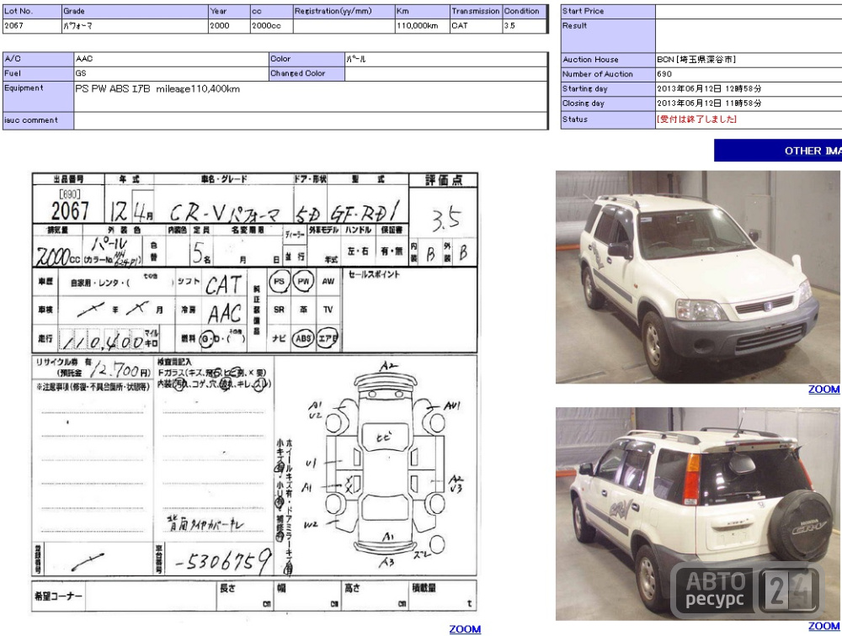Screen dimensions: 842x636
Task: Select the red Status message text
Action: [696, 119]
